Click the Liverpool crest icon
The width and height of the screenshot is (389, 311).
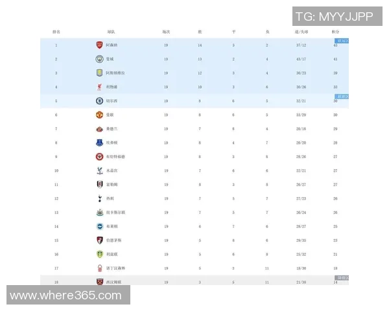(x=99, y=87)
